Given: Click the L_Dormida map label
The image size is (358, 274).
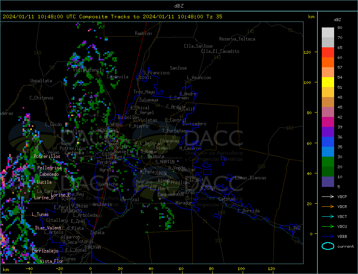Looking at the screenshot, I should tap(249, 211).
